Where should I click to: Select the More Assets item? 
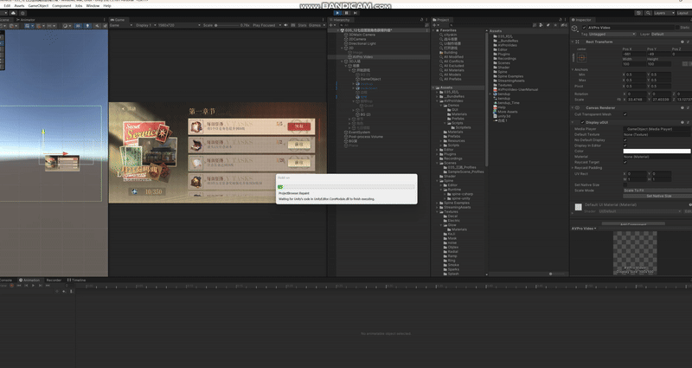pos(507,112)
